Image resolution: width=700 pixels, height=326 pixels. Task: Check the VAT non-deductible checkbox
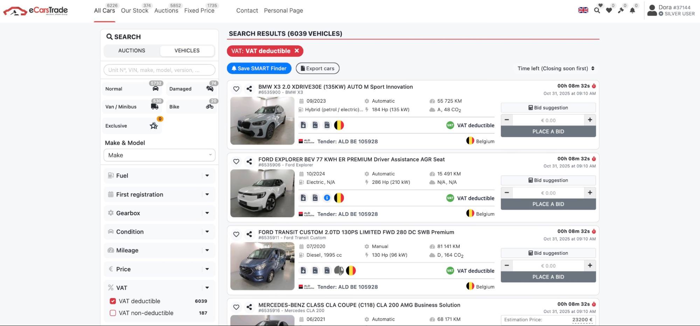coord(113,313)
